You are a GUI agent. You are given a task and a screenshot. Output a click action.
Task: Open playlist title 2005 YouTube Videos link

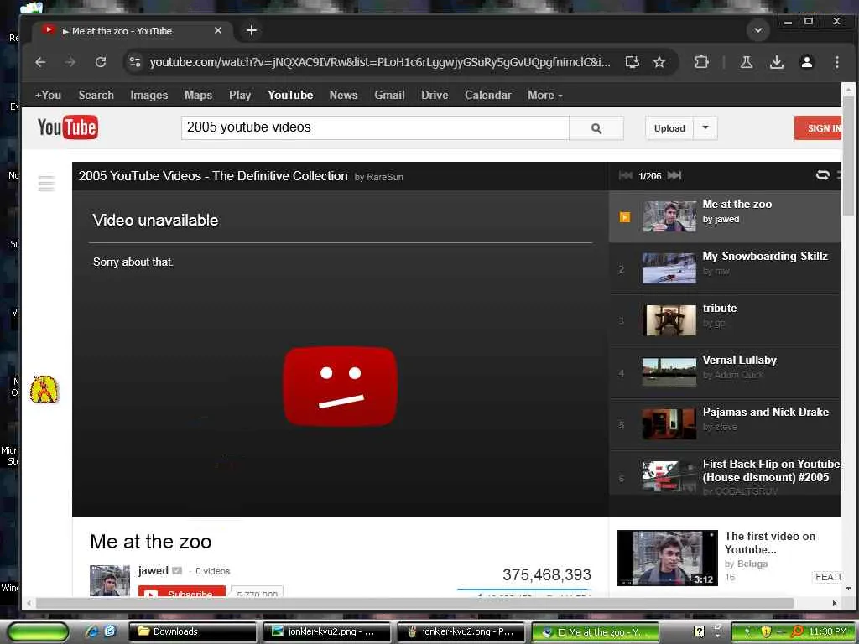point(213,176)
